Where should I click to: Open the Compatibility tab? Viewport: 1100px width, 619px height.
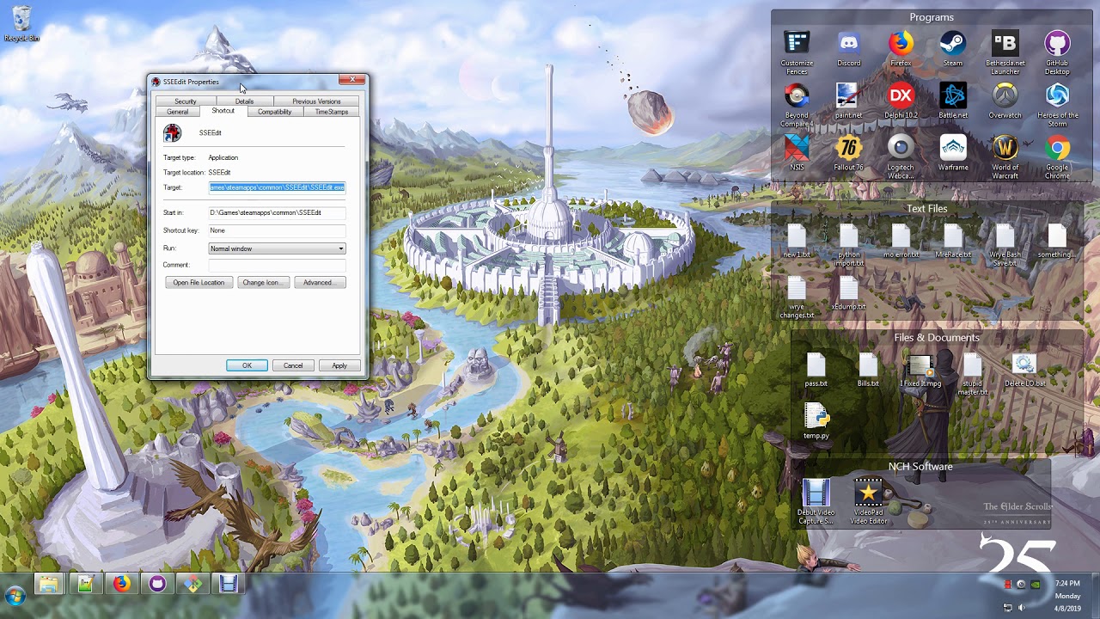pyautogui.click(x=275, y=112)
